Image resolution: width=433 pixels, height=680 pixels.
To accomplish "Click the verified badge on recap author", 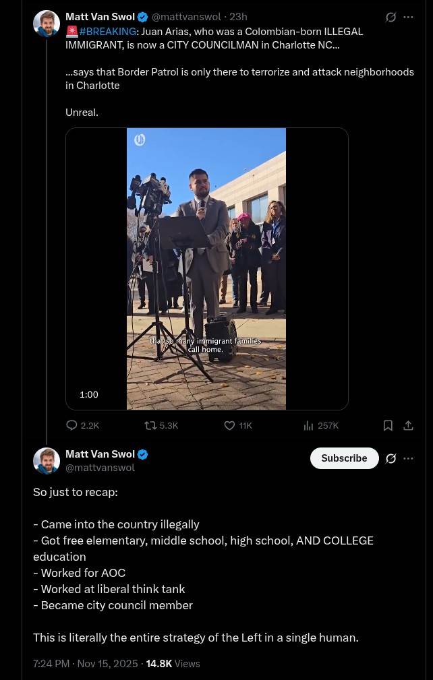I will pos(143,454).
